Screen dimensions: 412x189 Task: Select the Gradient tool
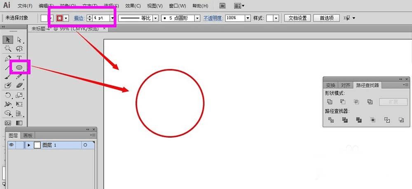19,123
